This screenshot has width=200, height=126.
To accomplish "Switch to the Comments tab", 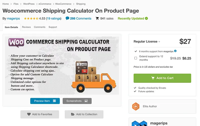I will click(x=39, y=27).
